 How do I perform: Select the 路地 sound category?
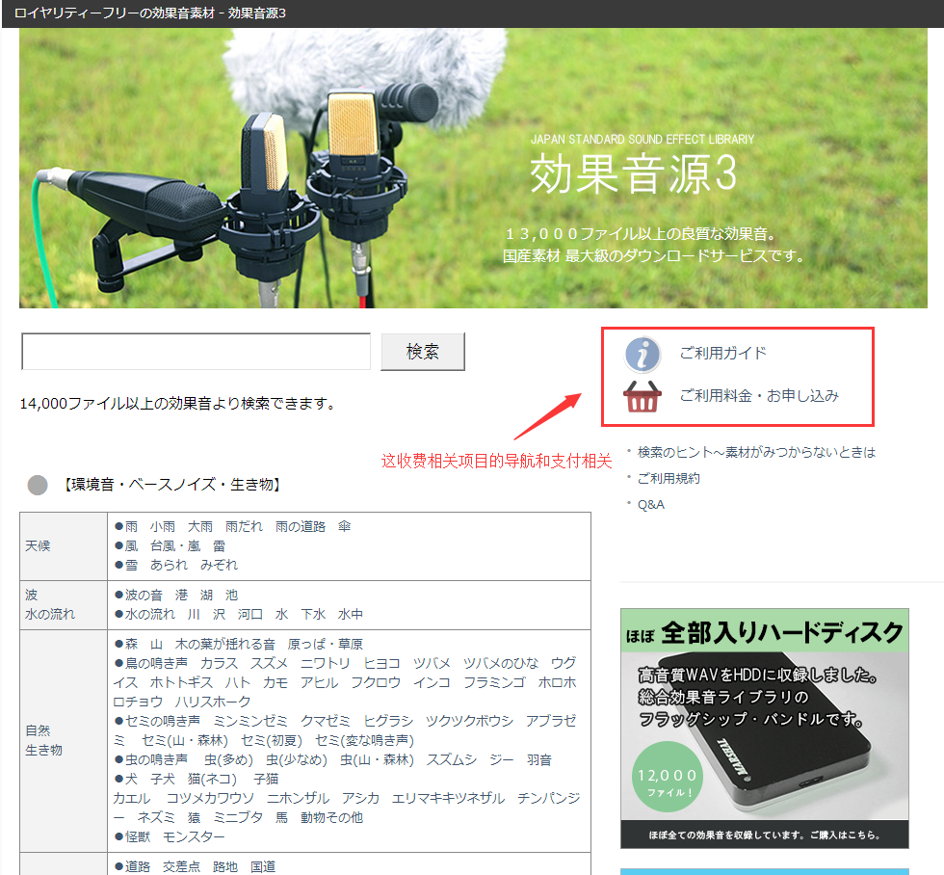coord(225,867)
